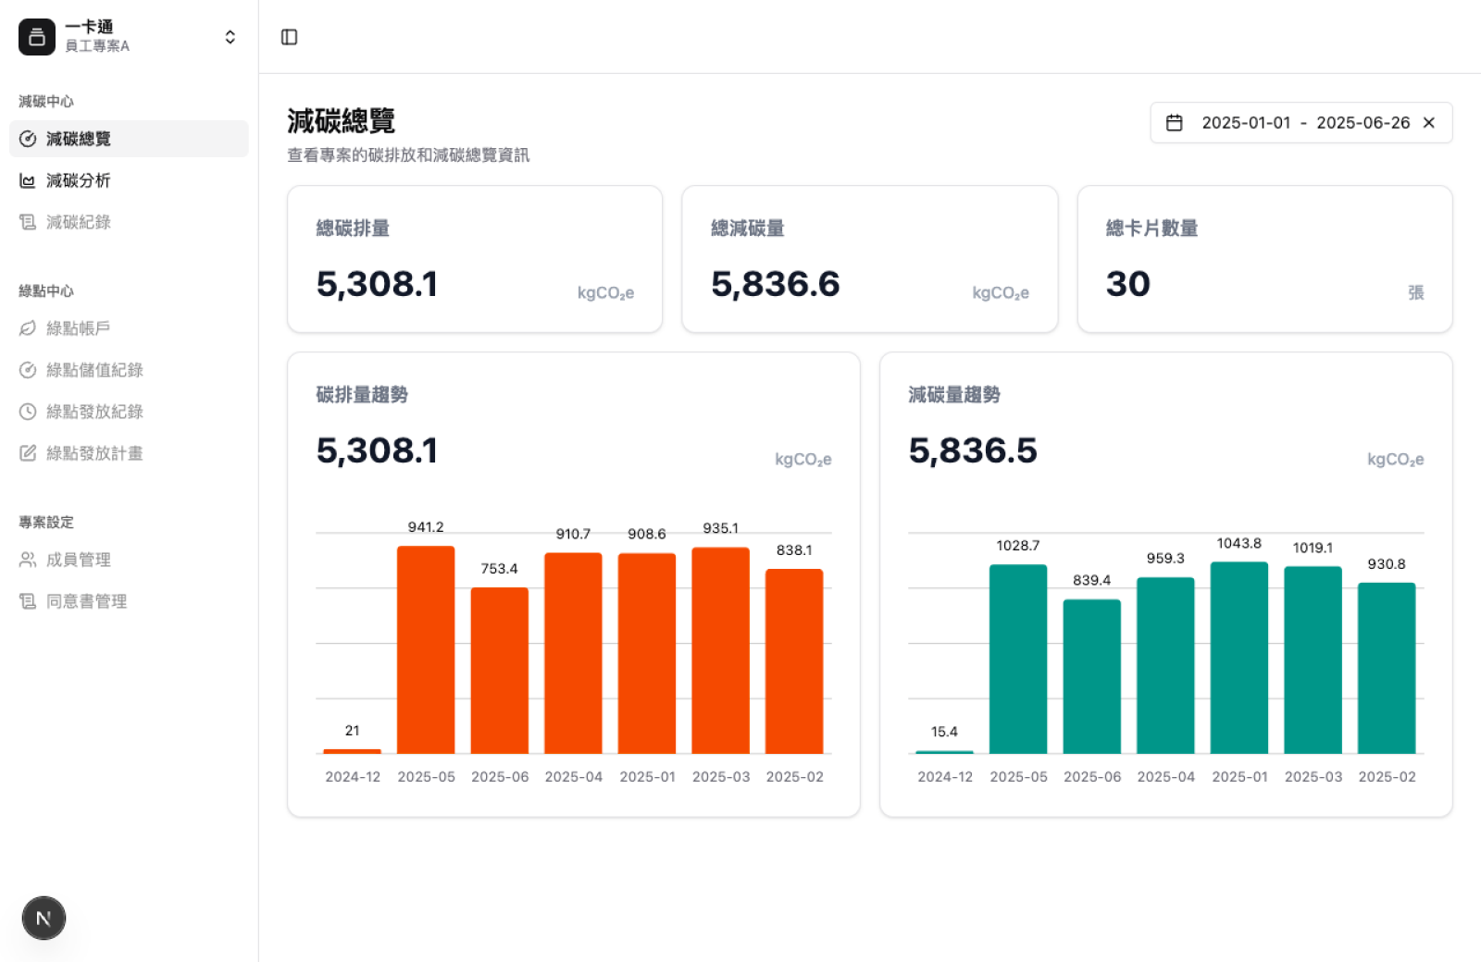Select the 綠點帳戶 account icon
Viewport: 1481px width, 962px height.
(x=29, y=327)
